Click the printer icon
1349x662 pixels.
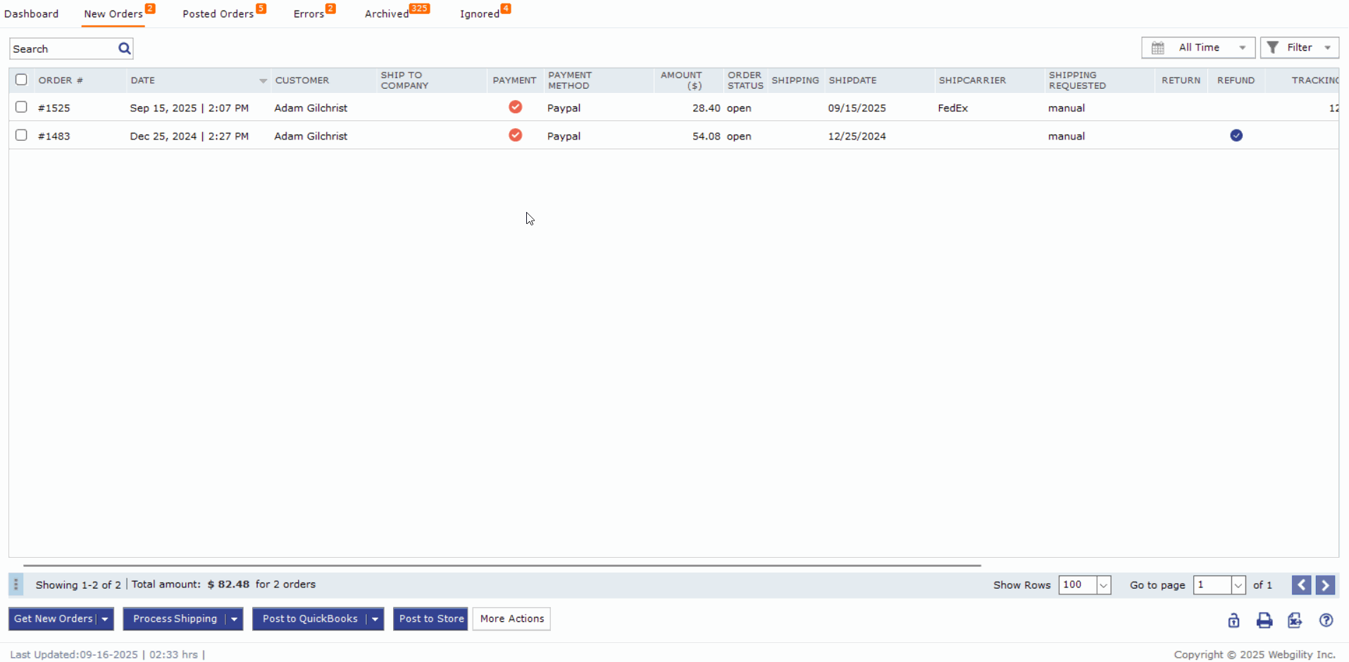tap(1264, 620)
